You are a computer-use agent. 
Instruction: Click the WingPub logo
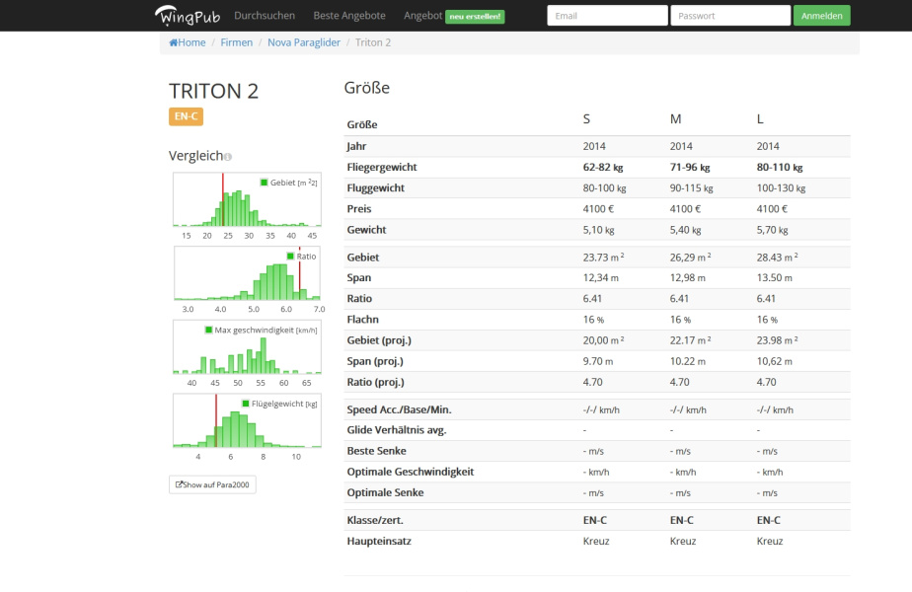(x=188, y=16)
